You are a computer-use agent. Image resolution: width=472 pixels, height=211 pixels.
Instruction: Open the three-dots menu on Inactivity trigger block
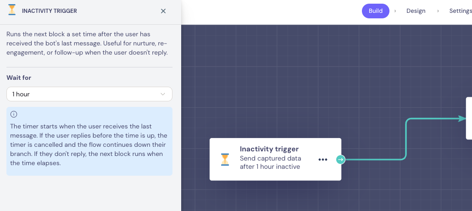click(323, 160)
